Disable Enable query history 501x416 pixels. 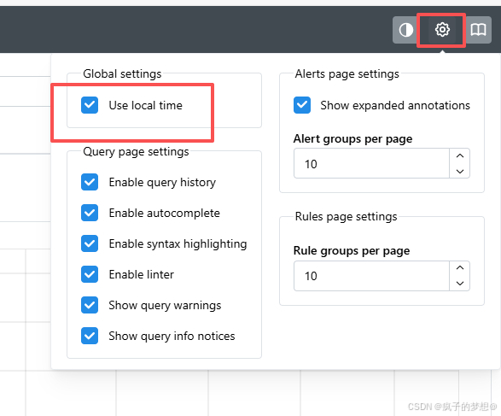click(x=90, y=182)
